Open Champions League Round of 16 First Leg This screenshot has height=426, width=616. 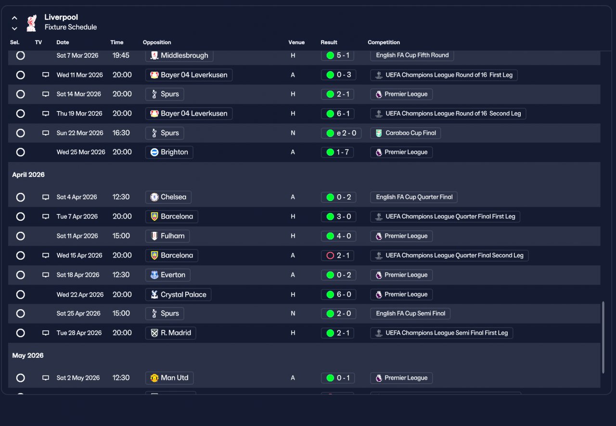(444, 75)
